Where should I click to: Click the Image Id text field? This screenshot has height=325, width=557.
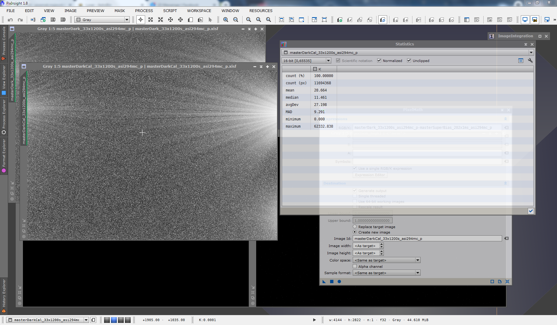pyautogui.click(x=427, y=238)
